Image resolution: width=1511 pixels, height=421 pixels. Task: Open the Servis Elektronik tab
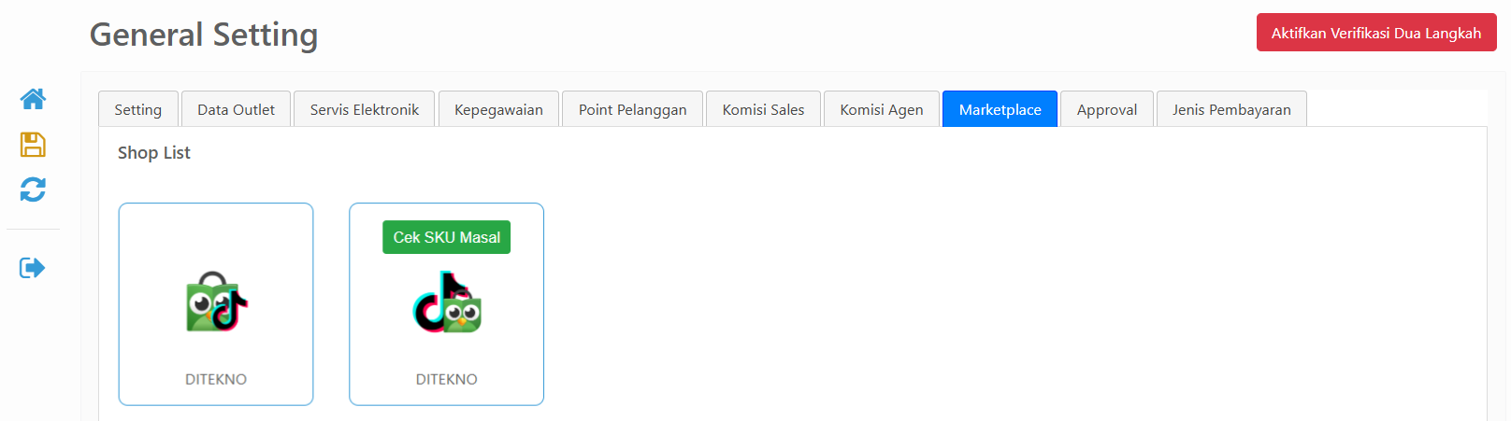[x=365, y=109]
